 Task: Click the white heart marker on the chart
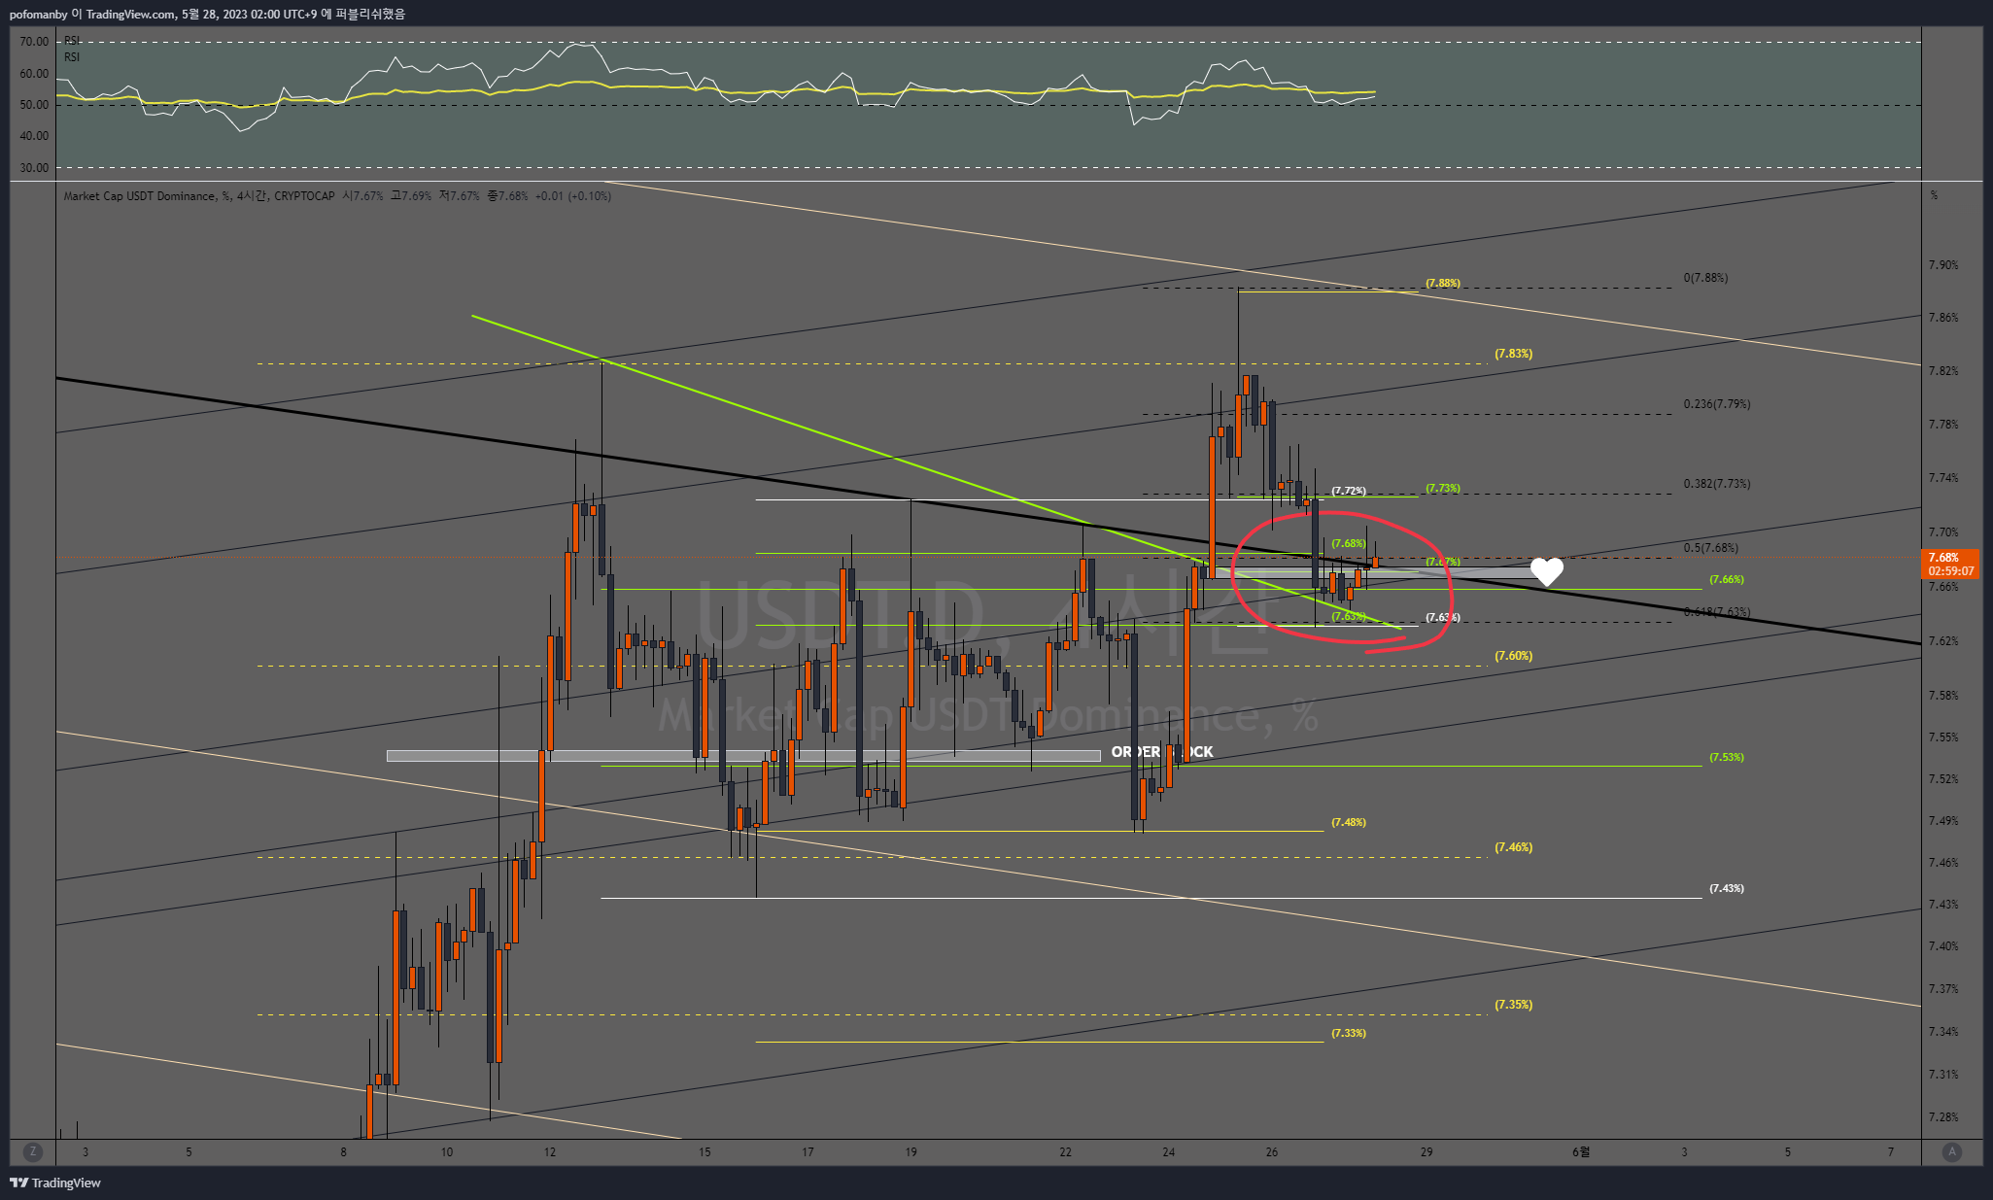[1547, 571]
